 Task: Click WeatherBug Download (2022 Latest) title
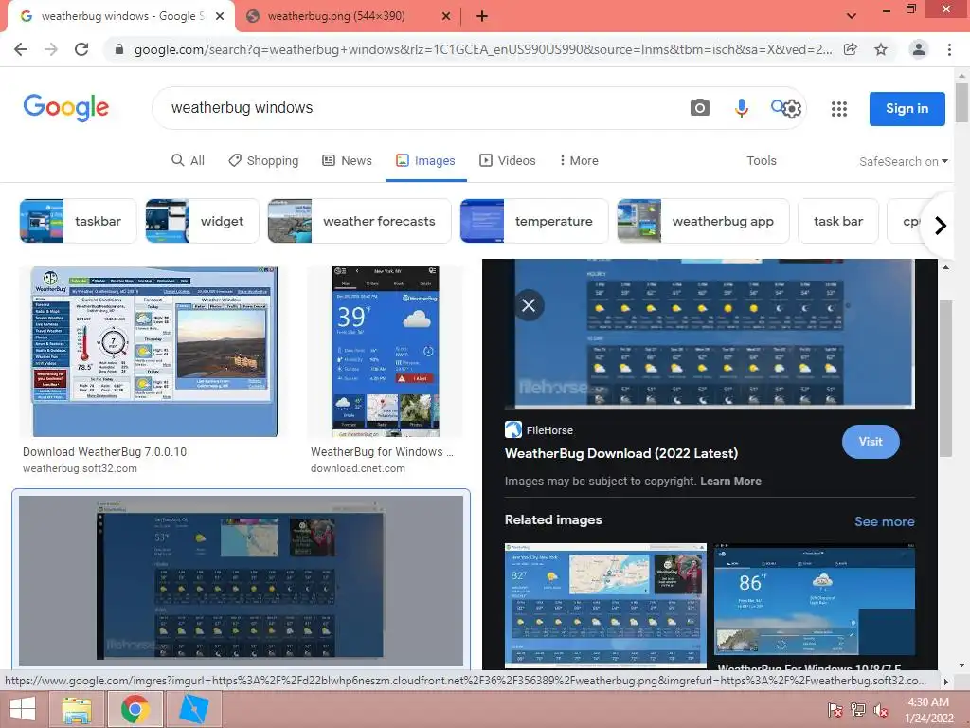621,453
